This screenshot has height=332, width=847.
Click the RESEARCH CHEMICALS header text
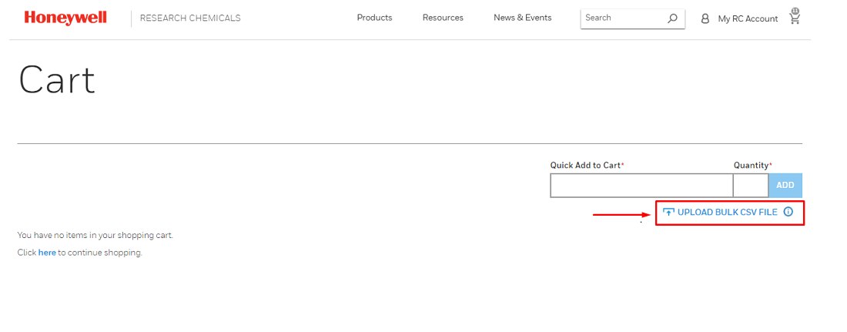pos(190,18)
